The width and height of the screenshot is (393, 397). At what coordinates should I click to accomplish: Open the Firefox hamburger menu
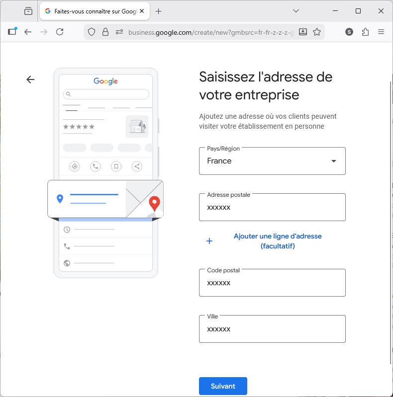(x=381, y=32)
